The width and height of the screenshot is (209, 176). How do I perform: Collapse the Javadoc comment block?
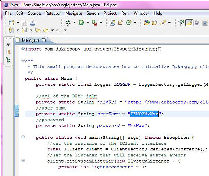(23, 60)
